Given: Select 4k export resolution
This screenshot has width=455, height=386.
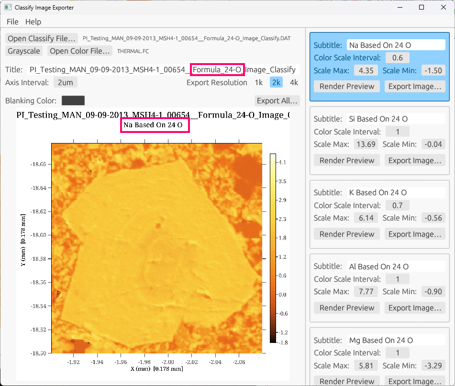Looking at the screenshot, I should [x=294, y=82].
